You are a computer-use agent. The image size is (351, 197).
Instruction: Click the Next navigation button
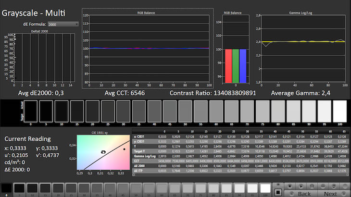(x=332, y=194)
